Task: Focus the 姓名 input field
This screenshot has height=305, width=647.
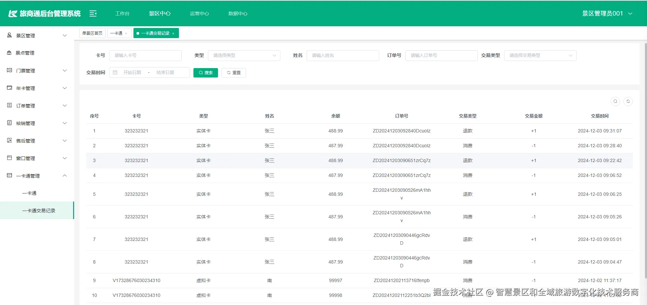Action: 343,55
